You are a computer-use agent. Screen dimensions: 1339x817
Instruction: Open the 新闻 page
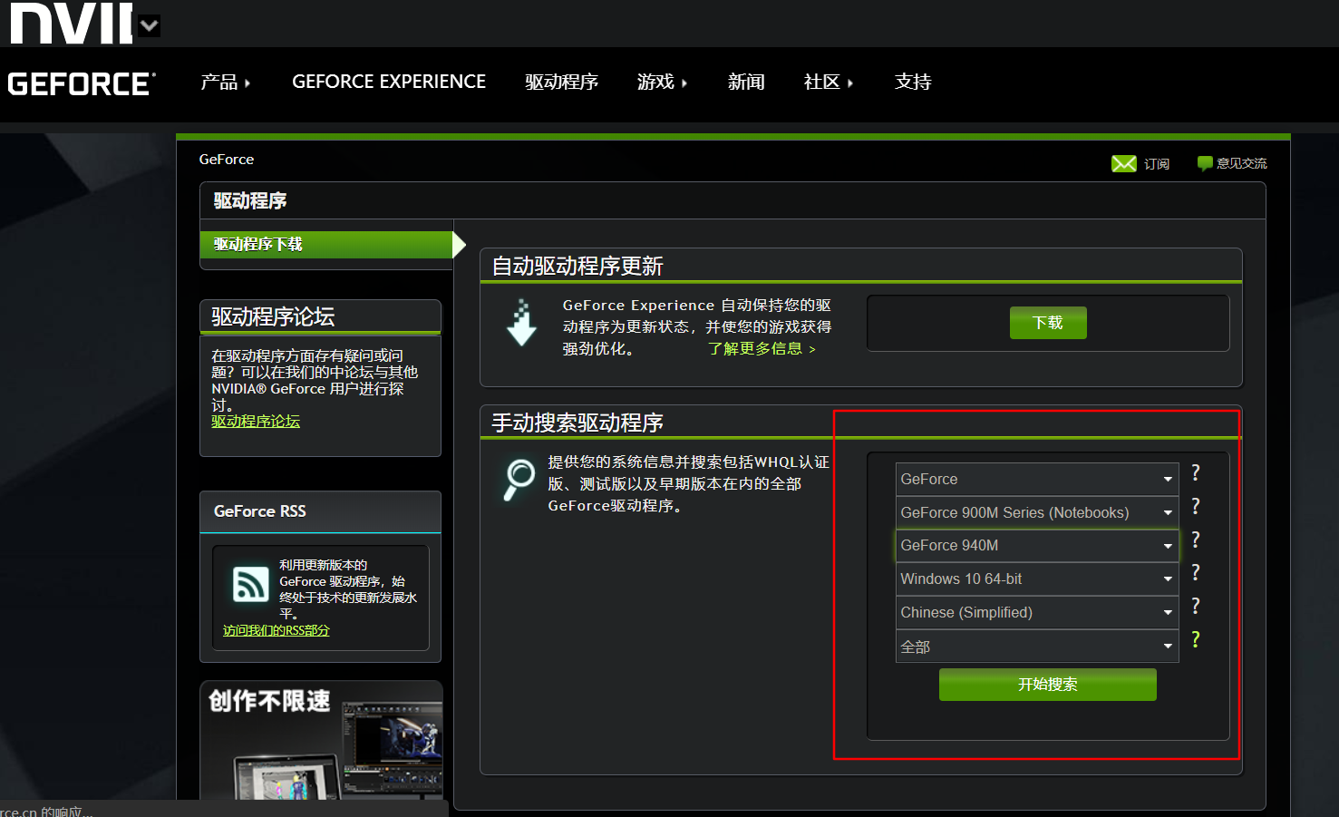(x=746, y=83)
